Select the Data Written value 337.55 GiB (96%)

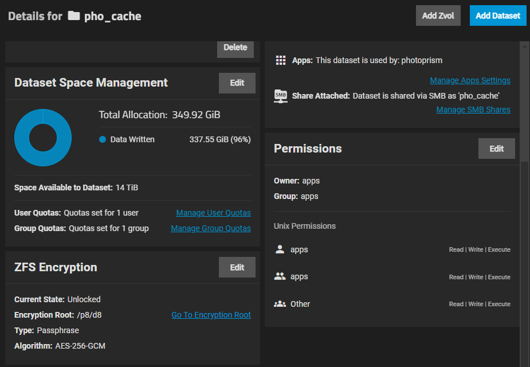tap(220, 139)
